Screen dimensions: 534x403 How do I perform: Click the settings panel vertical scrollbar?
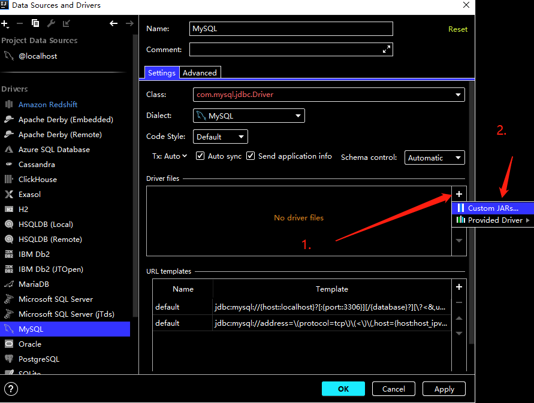471,213
